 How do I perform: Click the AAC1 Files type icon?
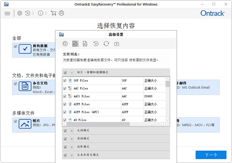click(70, 96)
